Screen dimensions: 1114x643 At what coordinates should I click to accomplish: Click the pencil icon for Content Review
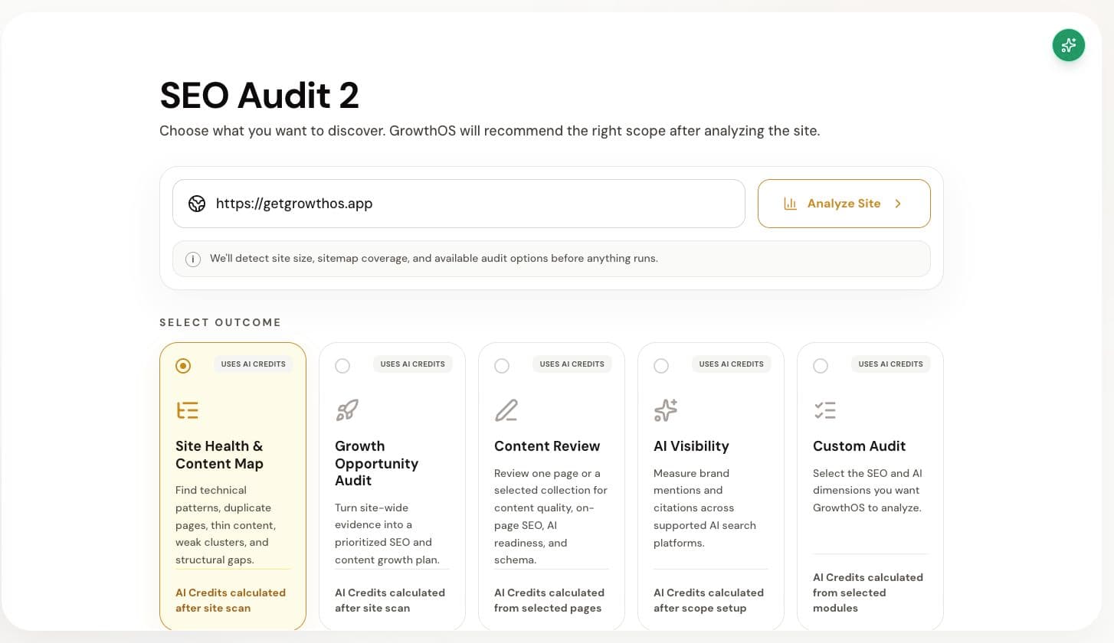coord(506,410)
